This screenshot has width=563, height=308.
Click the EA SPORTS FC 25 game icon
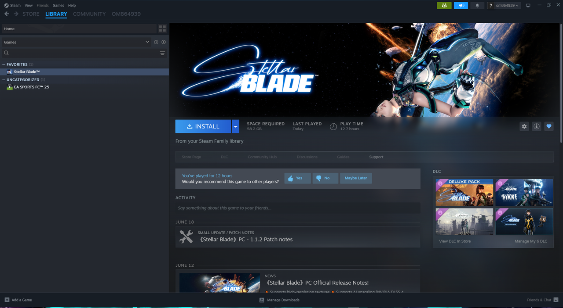click(10, 87)
